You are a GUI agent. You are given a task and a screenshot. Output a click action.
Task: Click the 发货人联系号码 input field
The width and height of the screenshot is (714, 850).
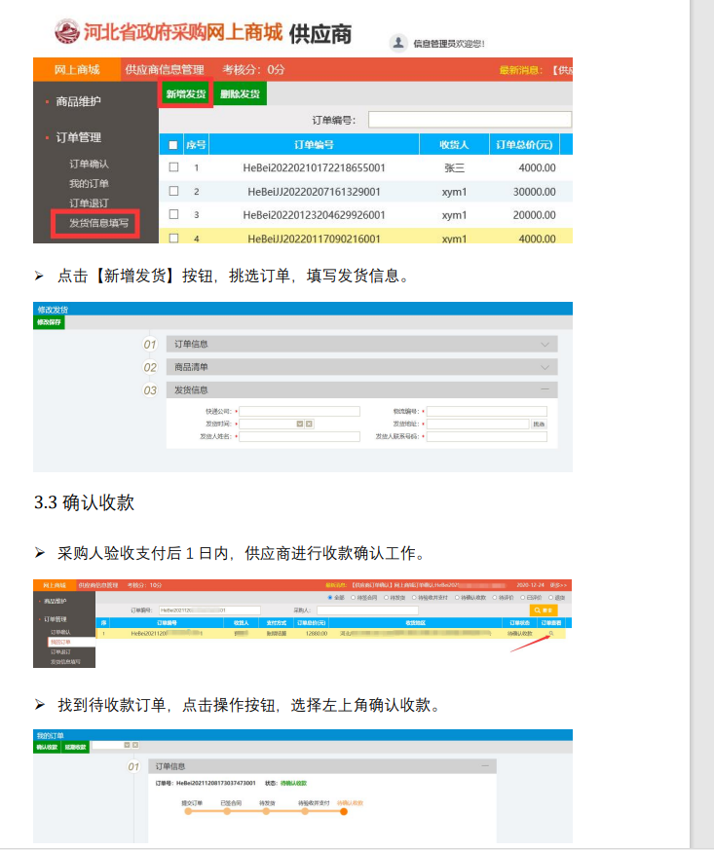(486, 436)
